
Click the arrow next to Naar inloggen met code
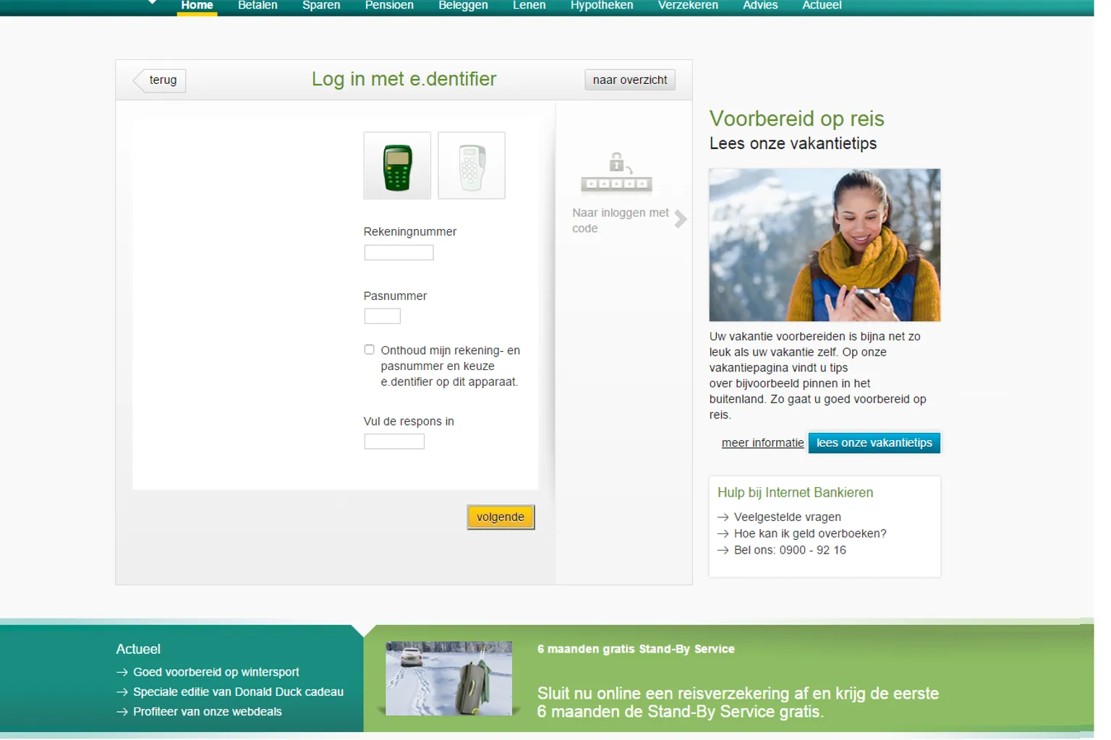pos(680,220)
